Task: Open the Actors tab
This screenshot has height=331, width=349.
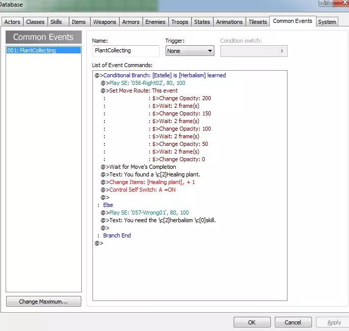Action: click(12, 22)
